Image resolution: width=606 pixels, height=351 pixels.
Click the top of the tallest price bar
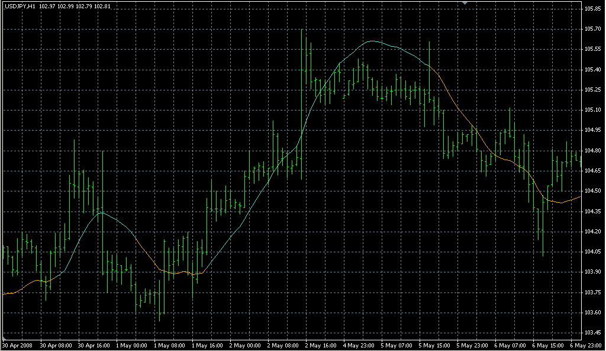(x=302, y=30)
